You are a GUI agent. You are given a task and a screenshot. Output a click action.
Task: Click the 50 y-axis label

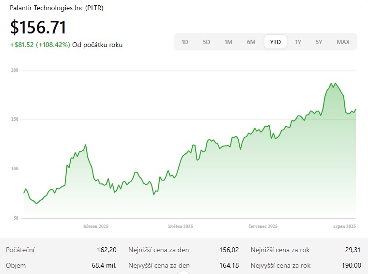point(15,218)
